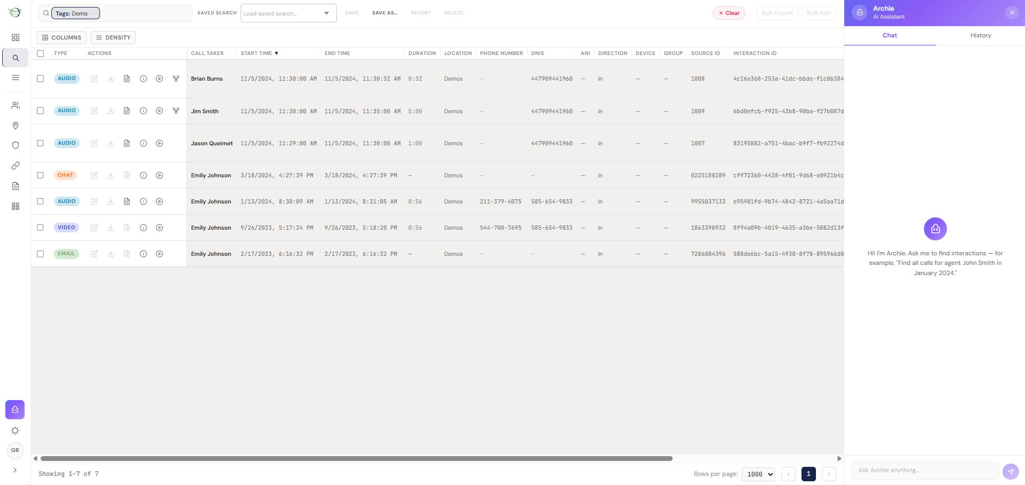Open the location pin sidebar icon
The width and height of the screenshot is (1025, 485).
(x=16, y=126)
